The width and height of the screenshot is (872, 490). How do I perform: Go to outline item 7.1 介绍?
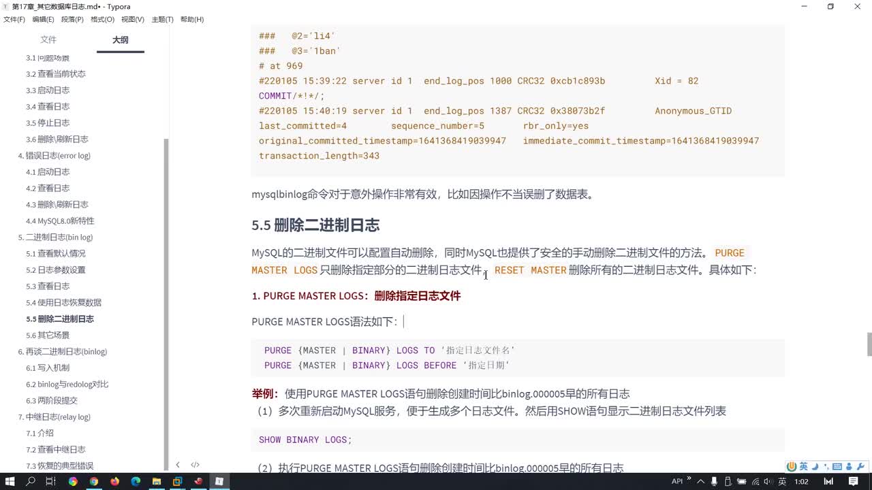tap(40, 433)
